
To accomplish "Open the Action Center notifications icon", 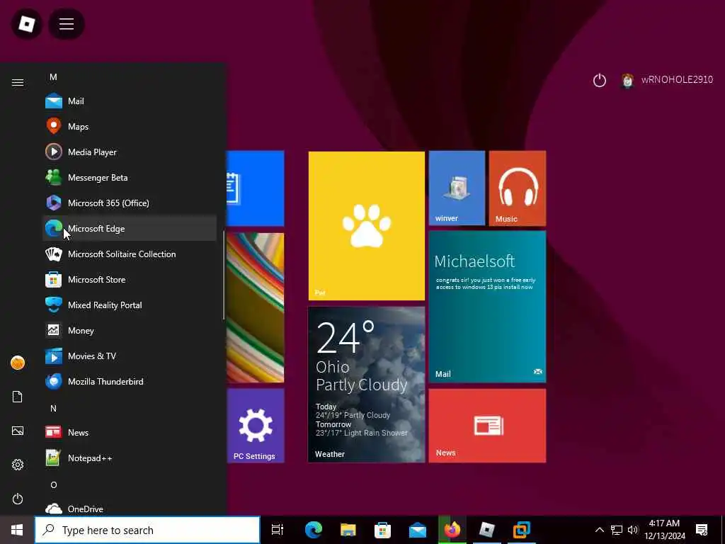I will (x=702, y=530).
